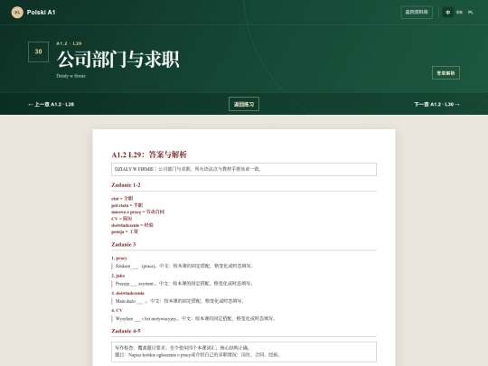Click the Wysyłam ___ i list motywacyjny explanation

tap(195, 318)
